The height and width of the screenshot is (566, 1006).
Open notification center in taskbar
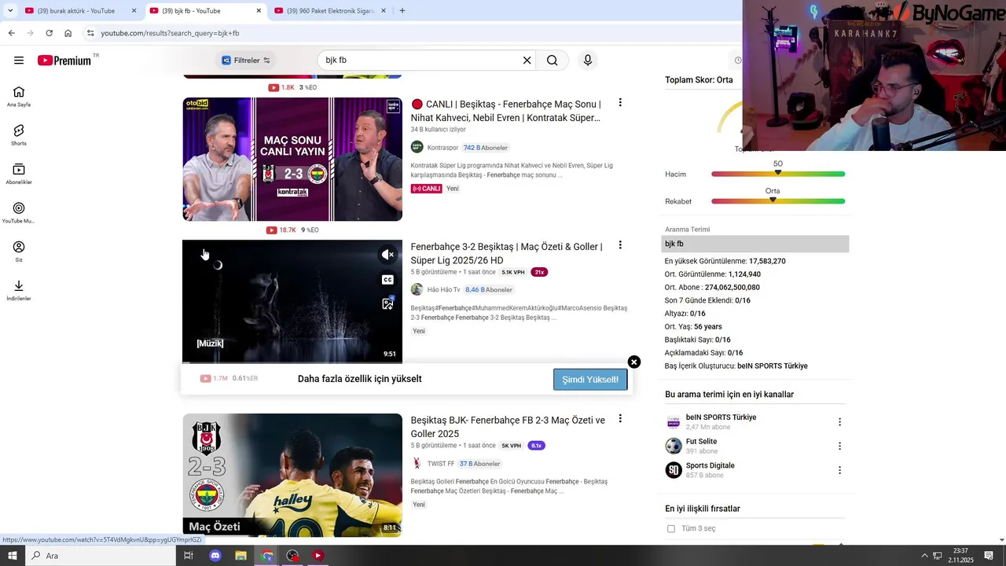coord(989,556)
